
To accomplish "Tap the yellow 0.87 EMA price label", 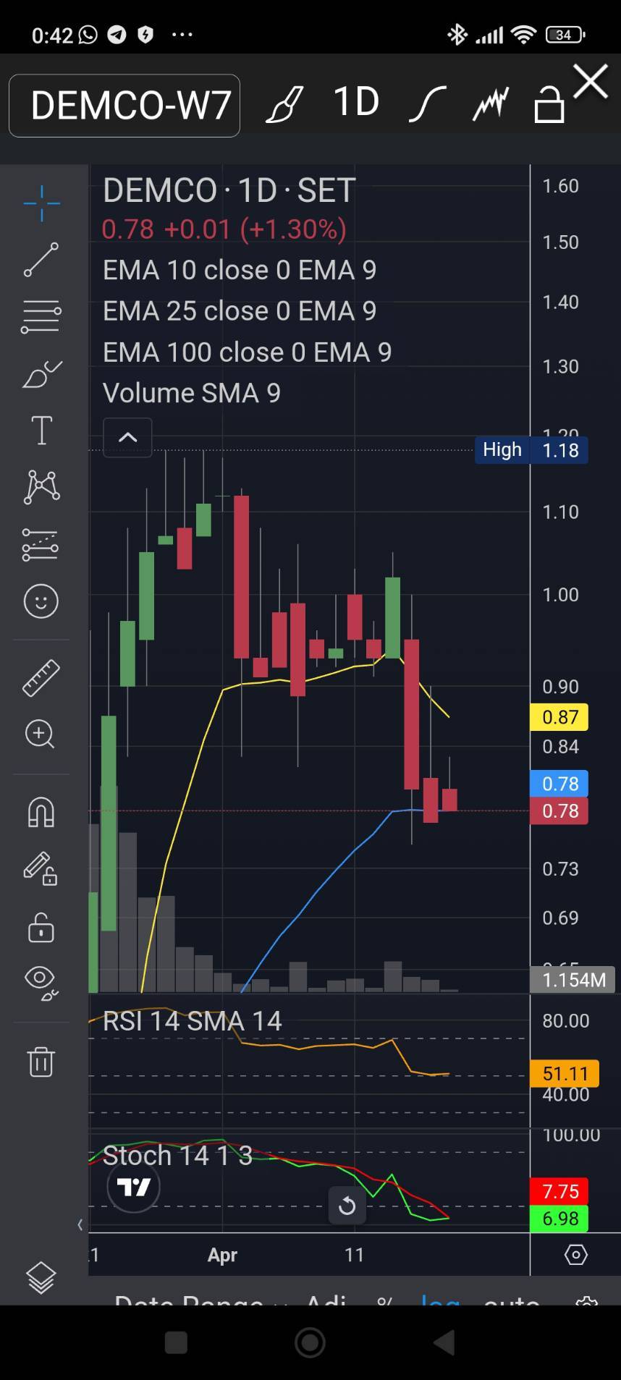I will tap(559, 717).
